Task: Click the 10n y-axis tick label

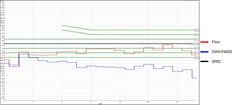Action: [3, 86]
